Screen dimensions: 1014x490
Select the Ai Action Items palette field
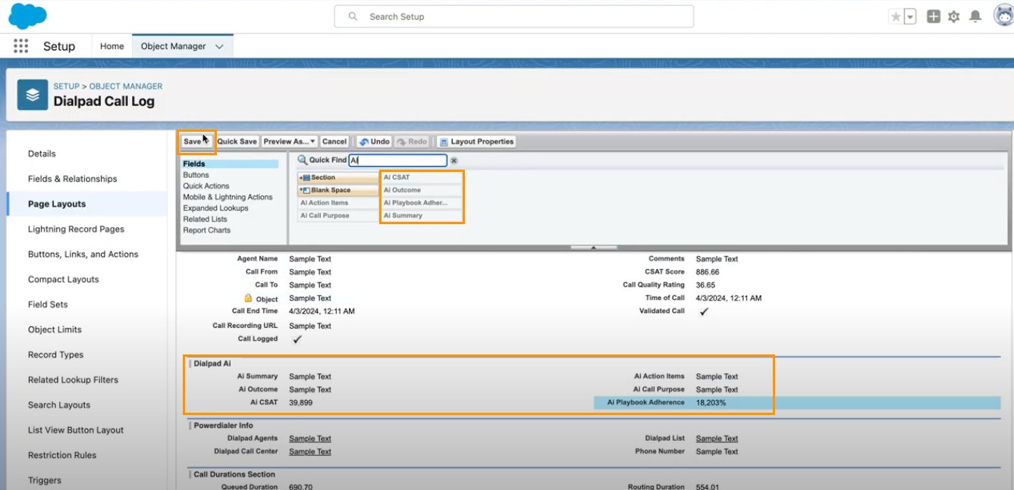tap(338, 203)
